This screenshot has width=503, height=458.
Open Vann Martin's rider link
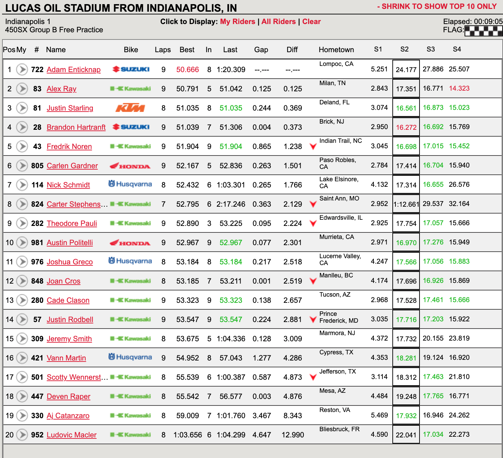[x=66, y=358]
